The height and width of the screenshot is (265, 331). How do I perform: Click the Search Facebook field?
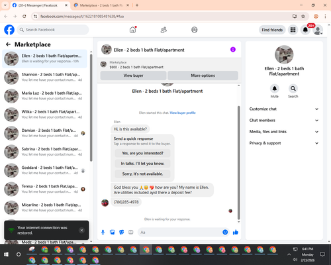(x=53, y=30)
